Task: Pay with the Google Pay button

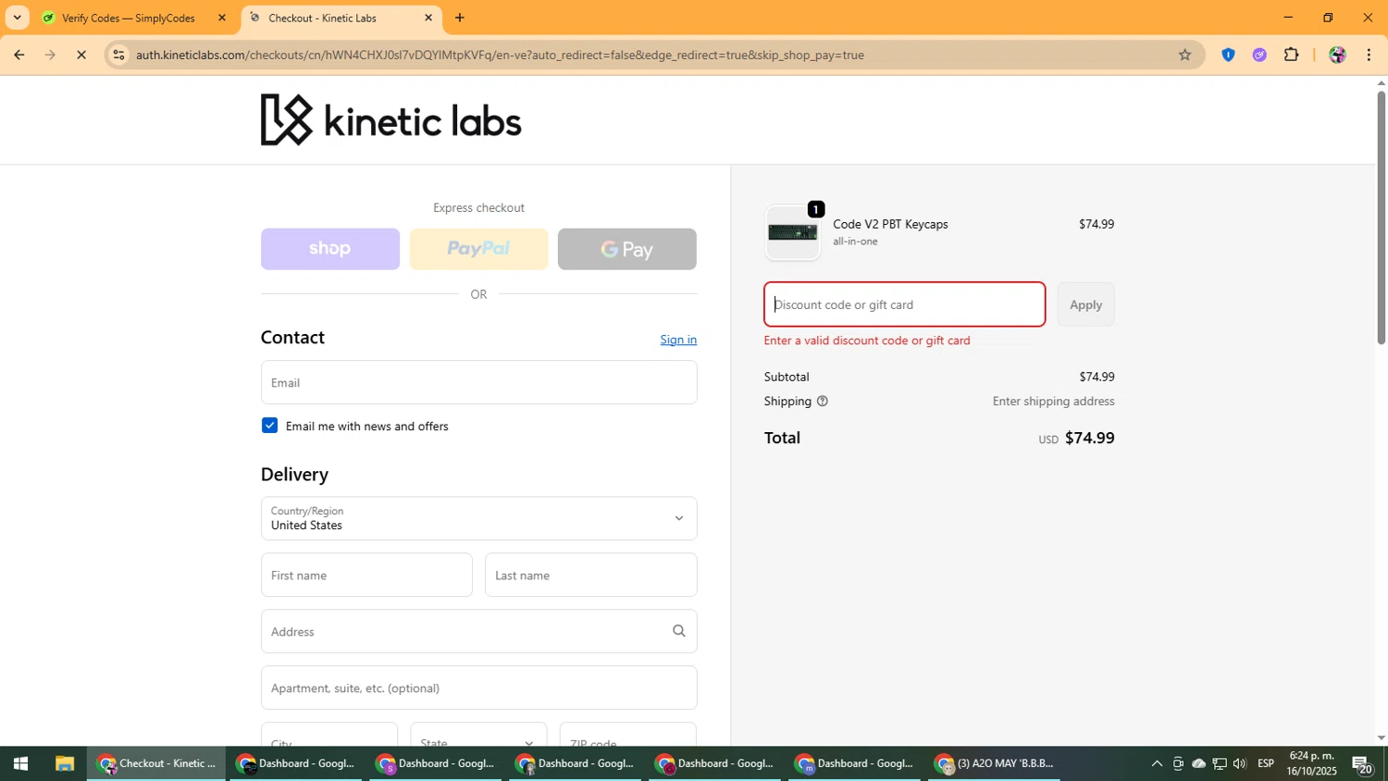Action: click(x=626, y=249)
